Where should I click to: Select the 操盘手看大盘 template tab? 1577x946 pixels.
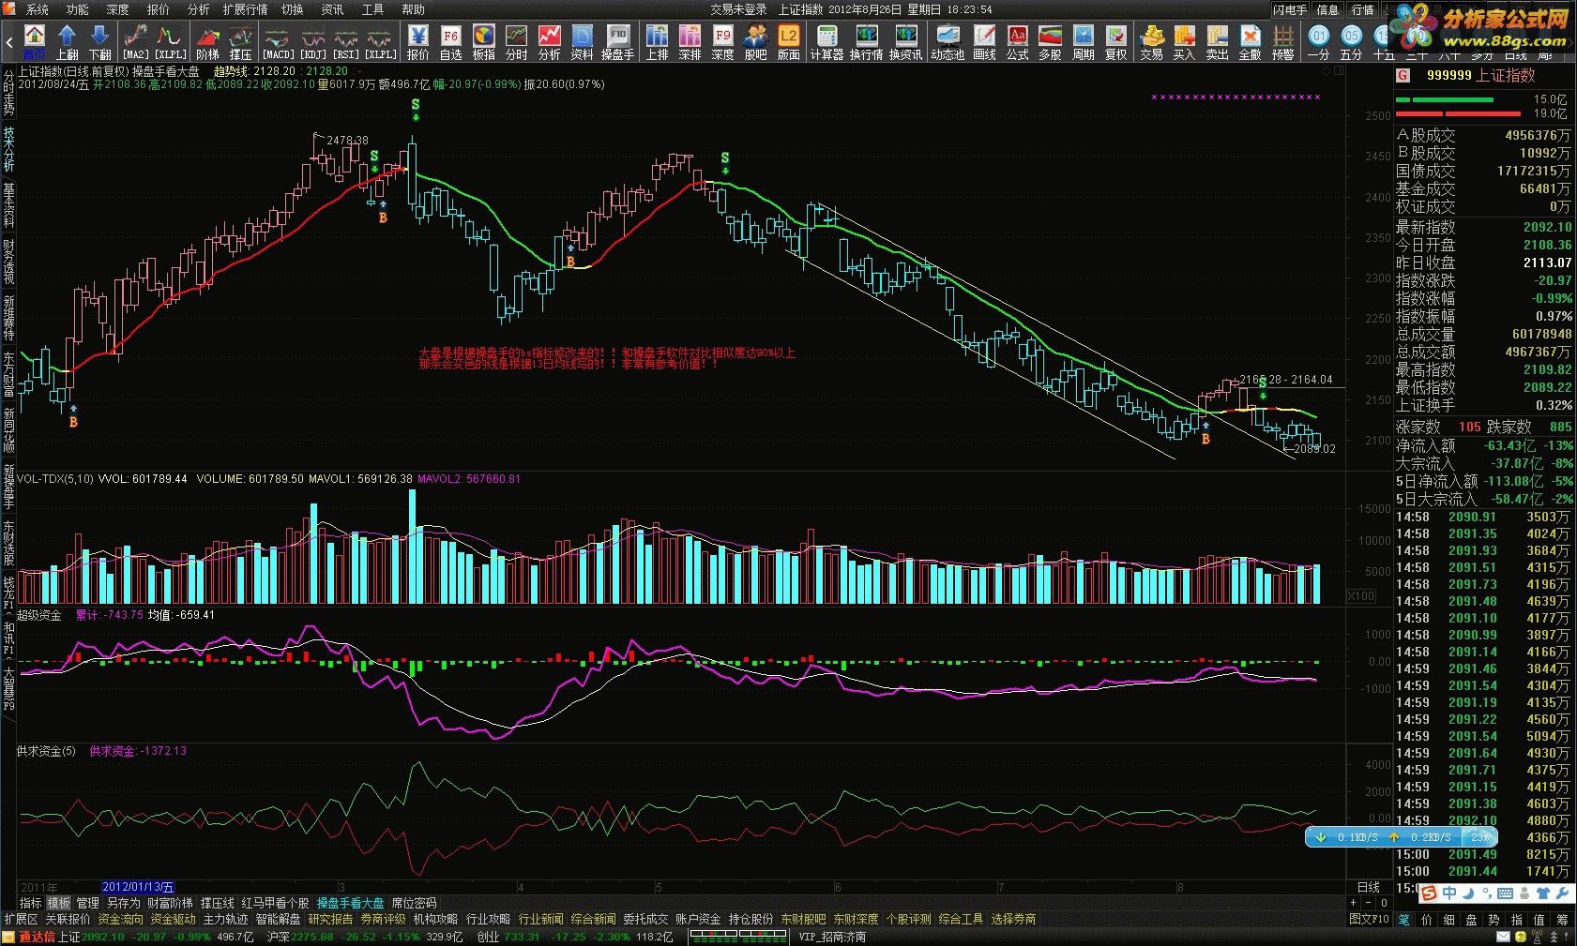coord(351,903)
